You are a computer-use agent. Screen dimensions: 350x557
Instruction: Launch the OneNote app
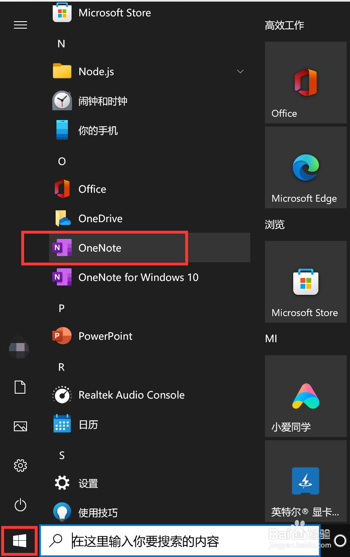[x=150, y=248]
